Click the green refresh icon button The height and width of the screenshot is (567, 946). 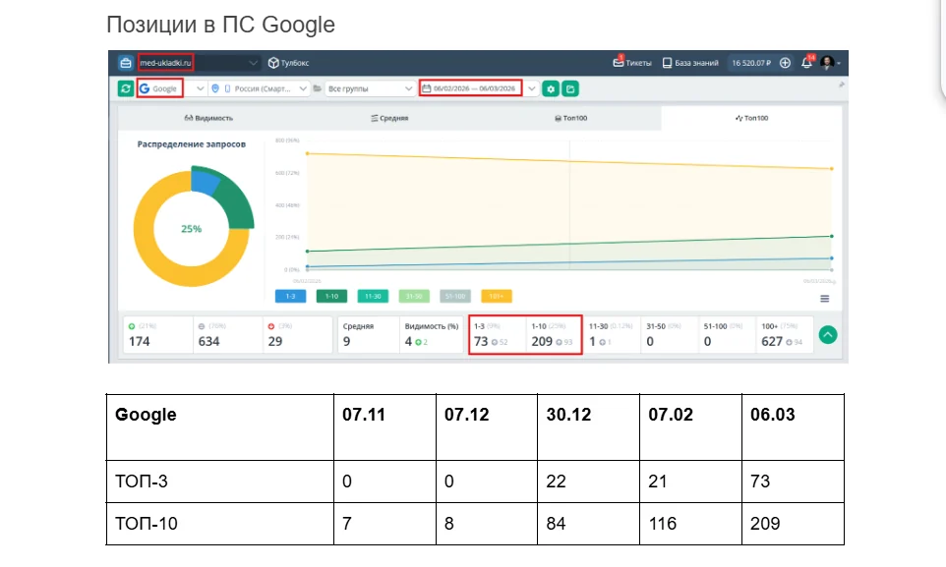pyautogui.click(x=125, y=88)
